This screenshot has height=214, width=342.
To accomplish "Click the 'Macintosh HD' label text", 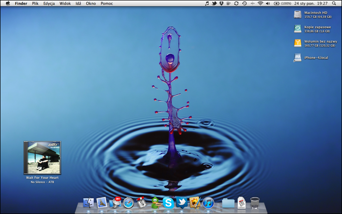I will [316, 13].
